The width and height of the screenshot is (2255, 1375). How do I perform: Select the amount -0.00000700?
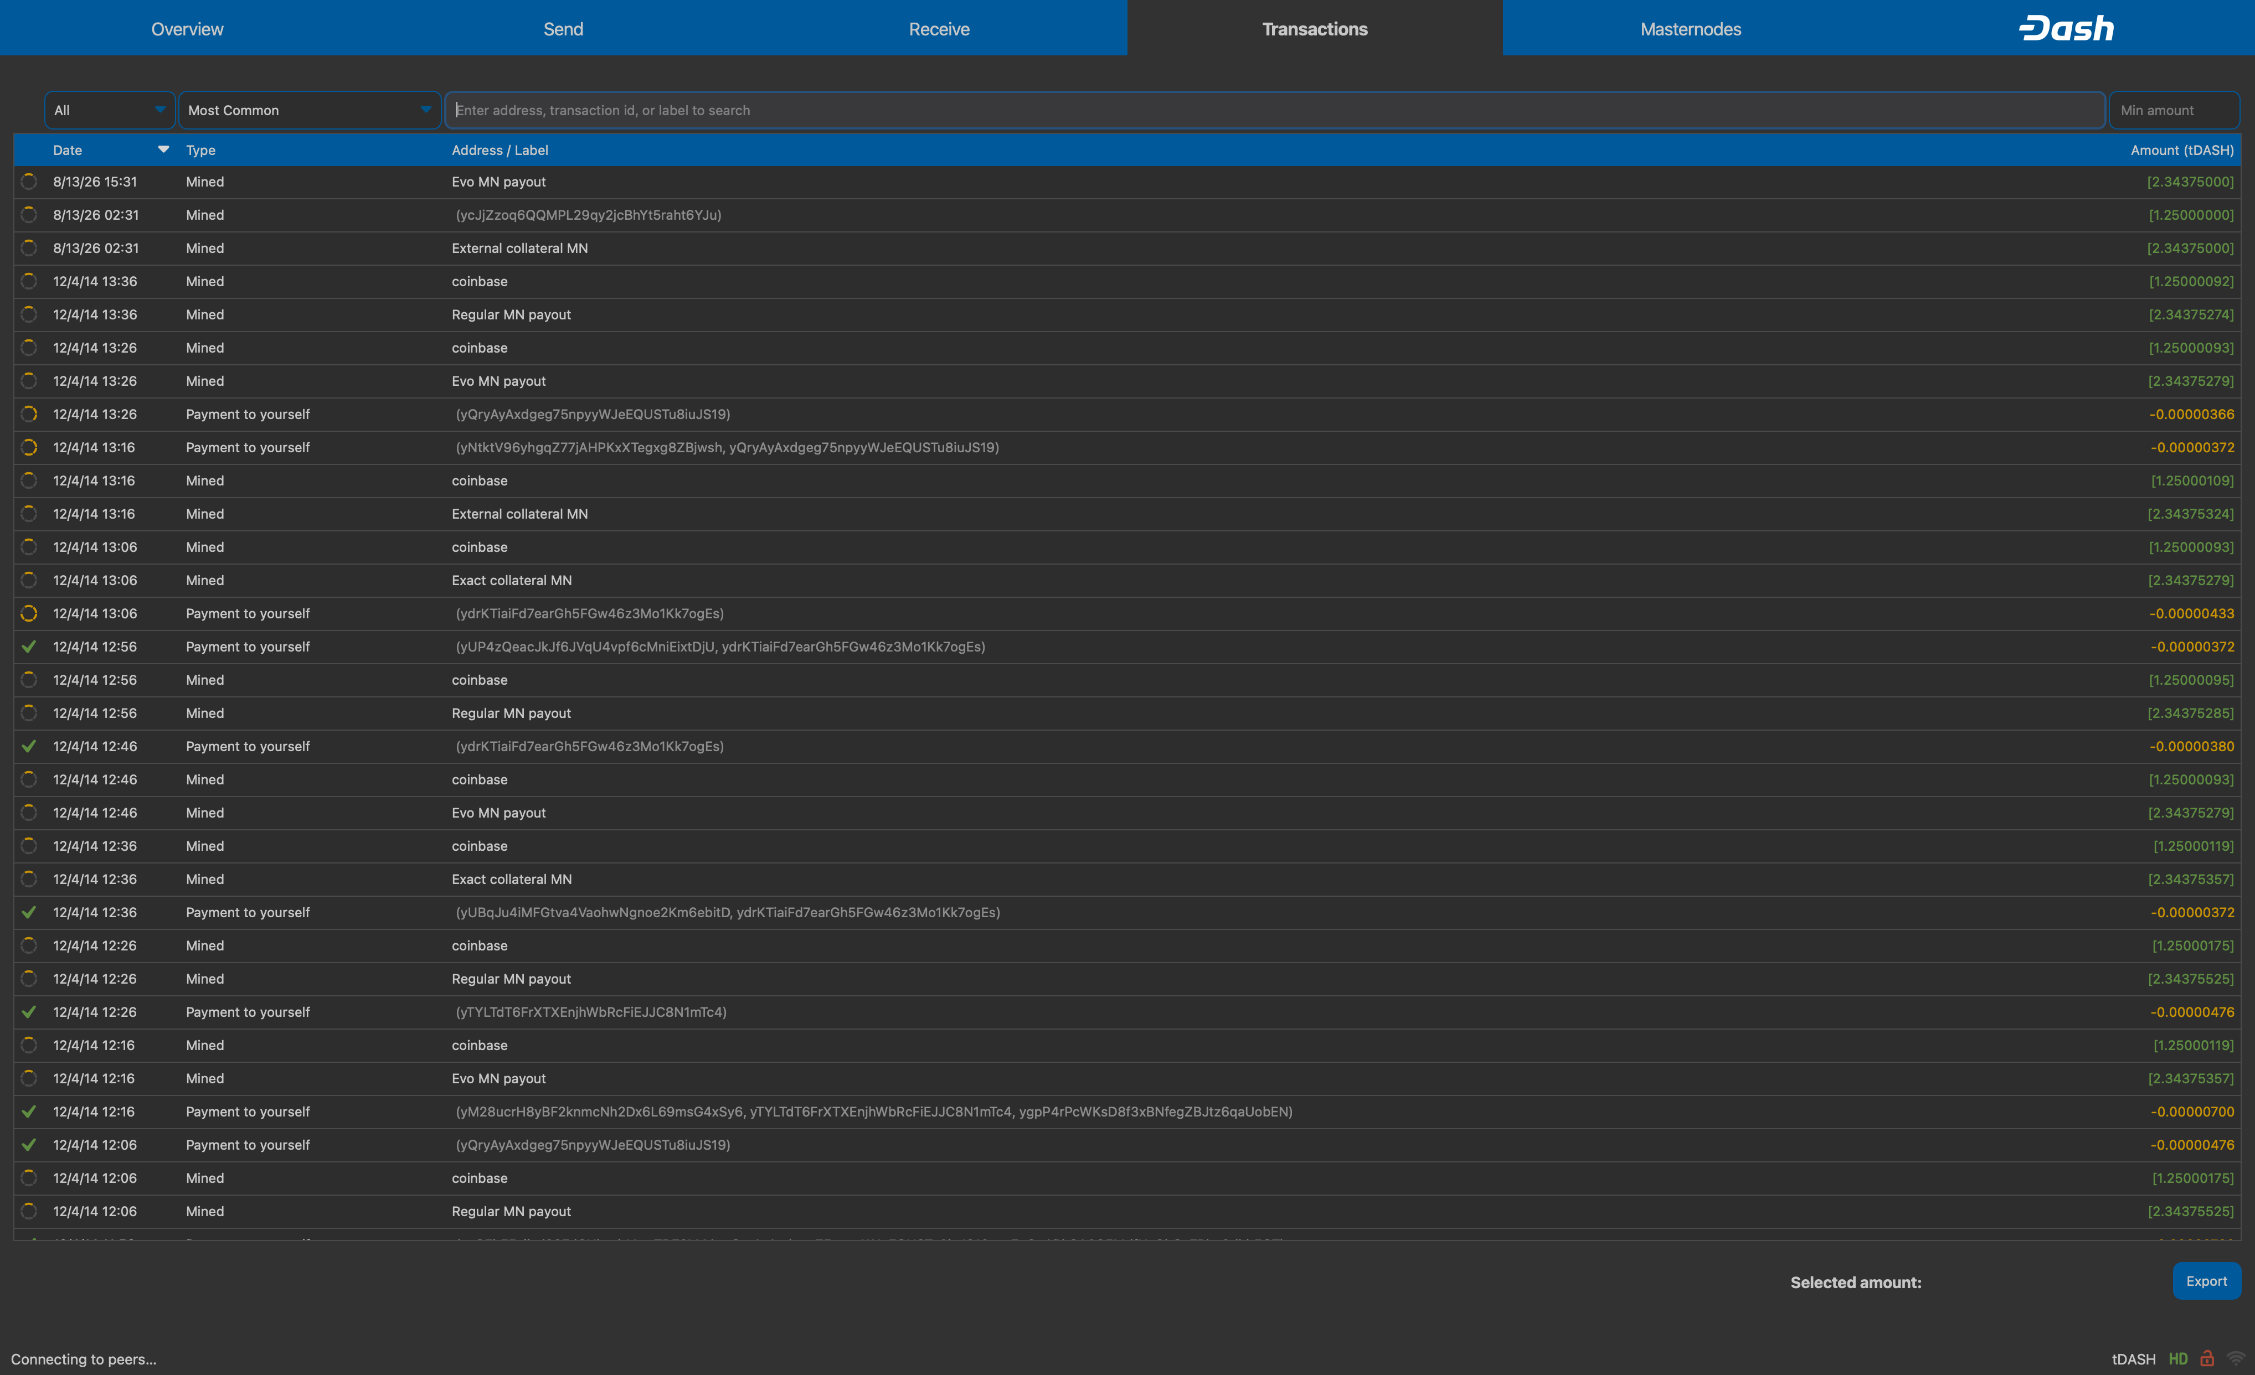click(x=2192, y=1113)
